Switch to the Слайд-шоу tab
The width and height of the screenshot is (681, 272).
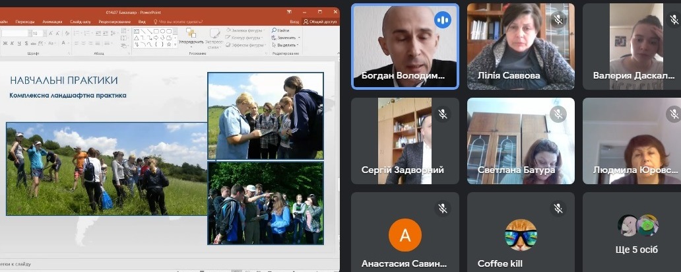point(80,21)
